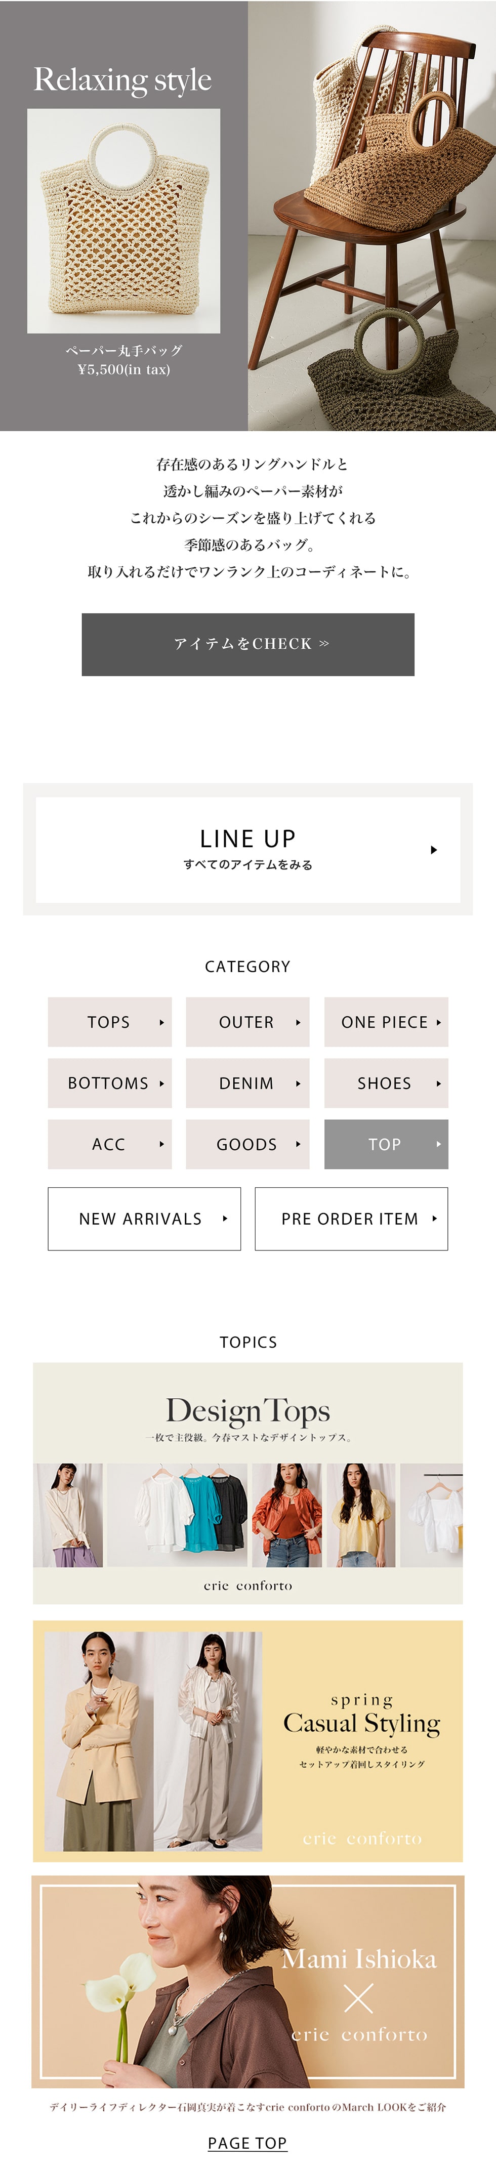This screenshot has height=2171, width=496.
Task: Open the SHOES category
Action: click(x=386, y=1083)
